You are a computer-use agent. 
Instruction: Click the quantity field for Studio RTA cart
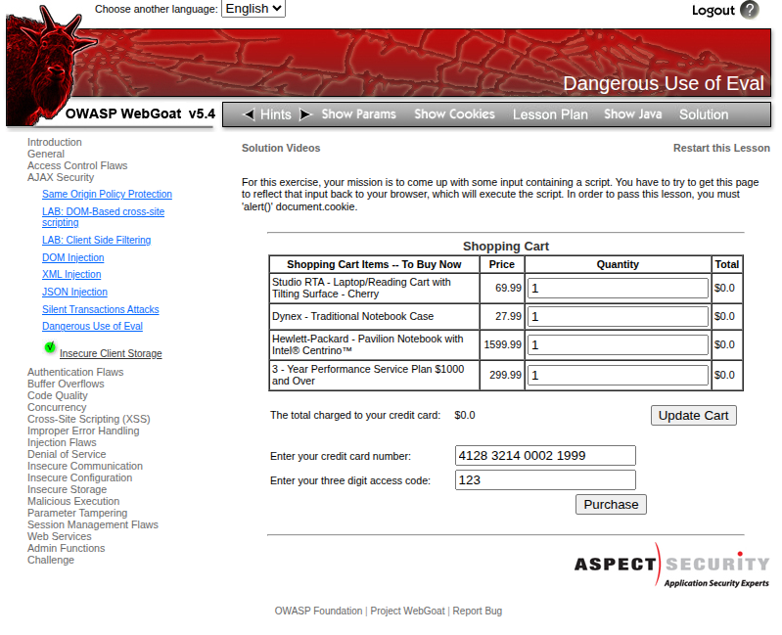[x=618, y=288]
